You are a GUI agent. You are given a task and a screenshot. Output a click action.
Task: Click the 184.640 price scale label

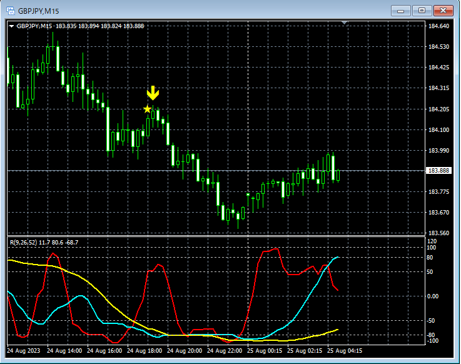[x=438, y=26]
